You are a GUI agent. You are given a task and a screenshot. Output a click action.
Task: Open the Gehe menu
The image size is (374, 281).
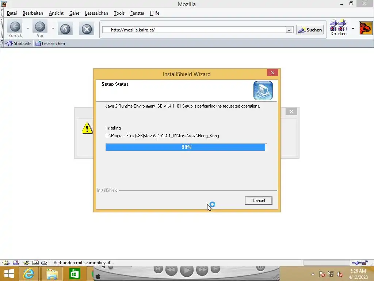point(74,13)
